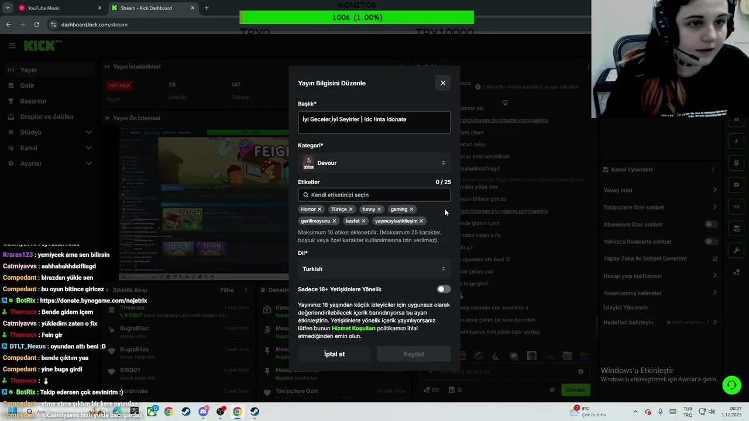Click the Gönder chat button
The image size is (749, 421).
click(575, 390)
